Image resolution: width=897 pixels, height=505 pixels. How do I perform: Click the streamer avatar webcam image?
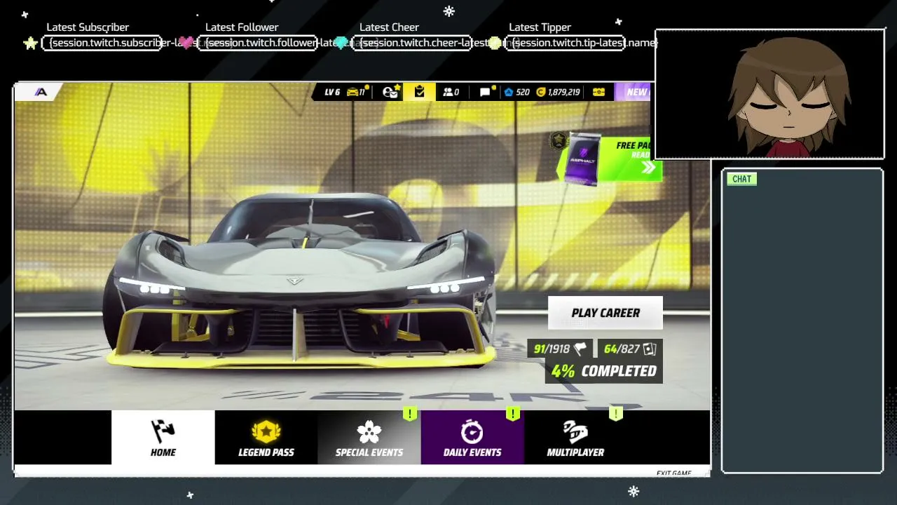tap(769, 94)
